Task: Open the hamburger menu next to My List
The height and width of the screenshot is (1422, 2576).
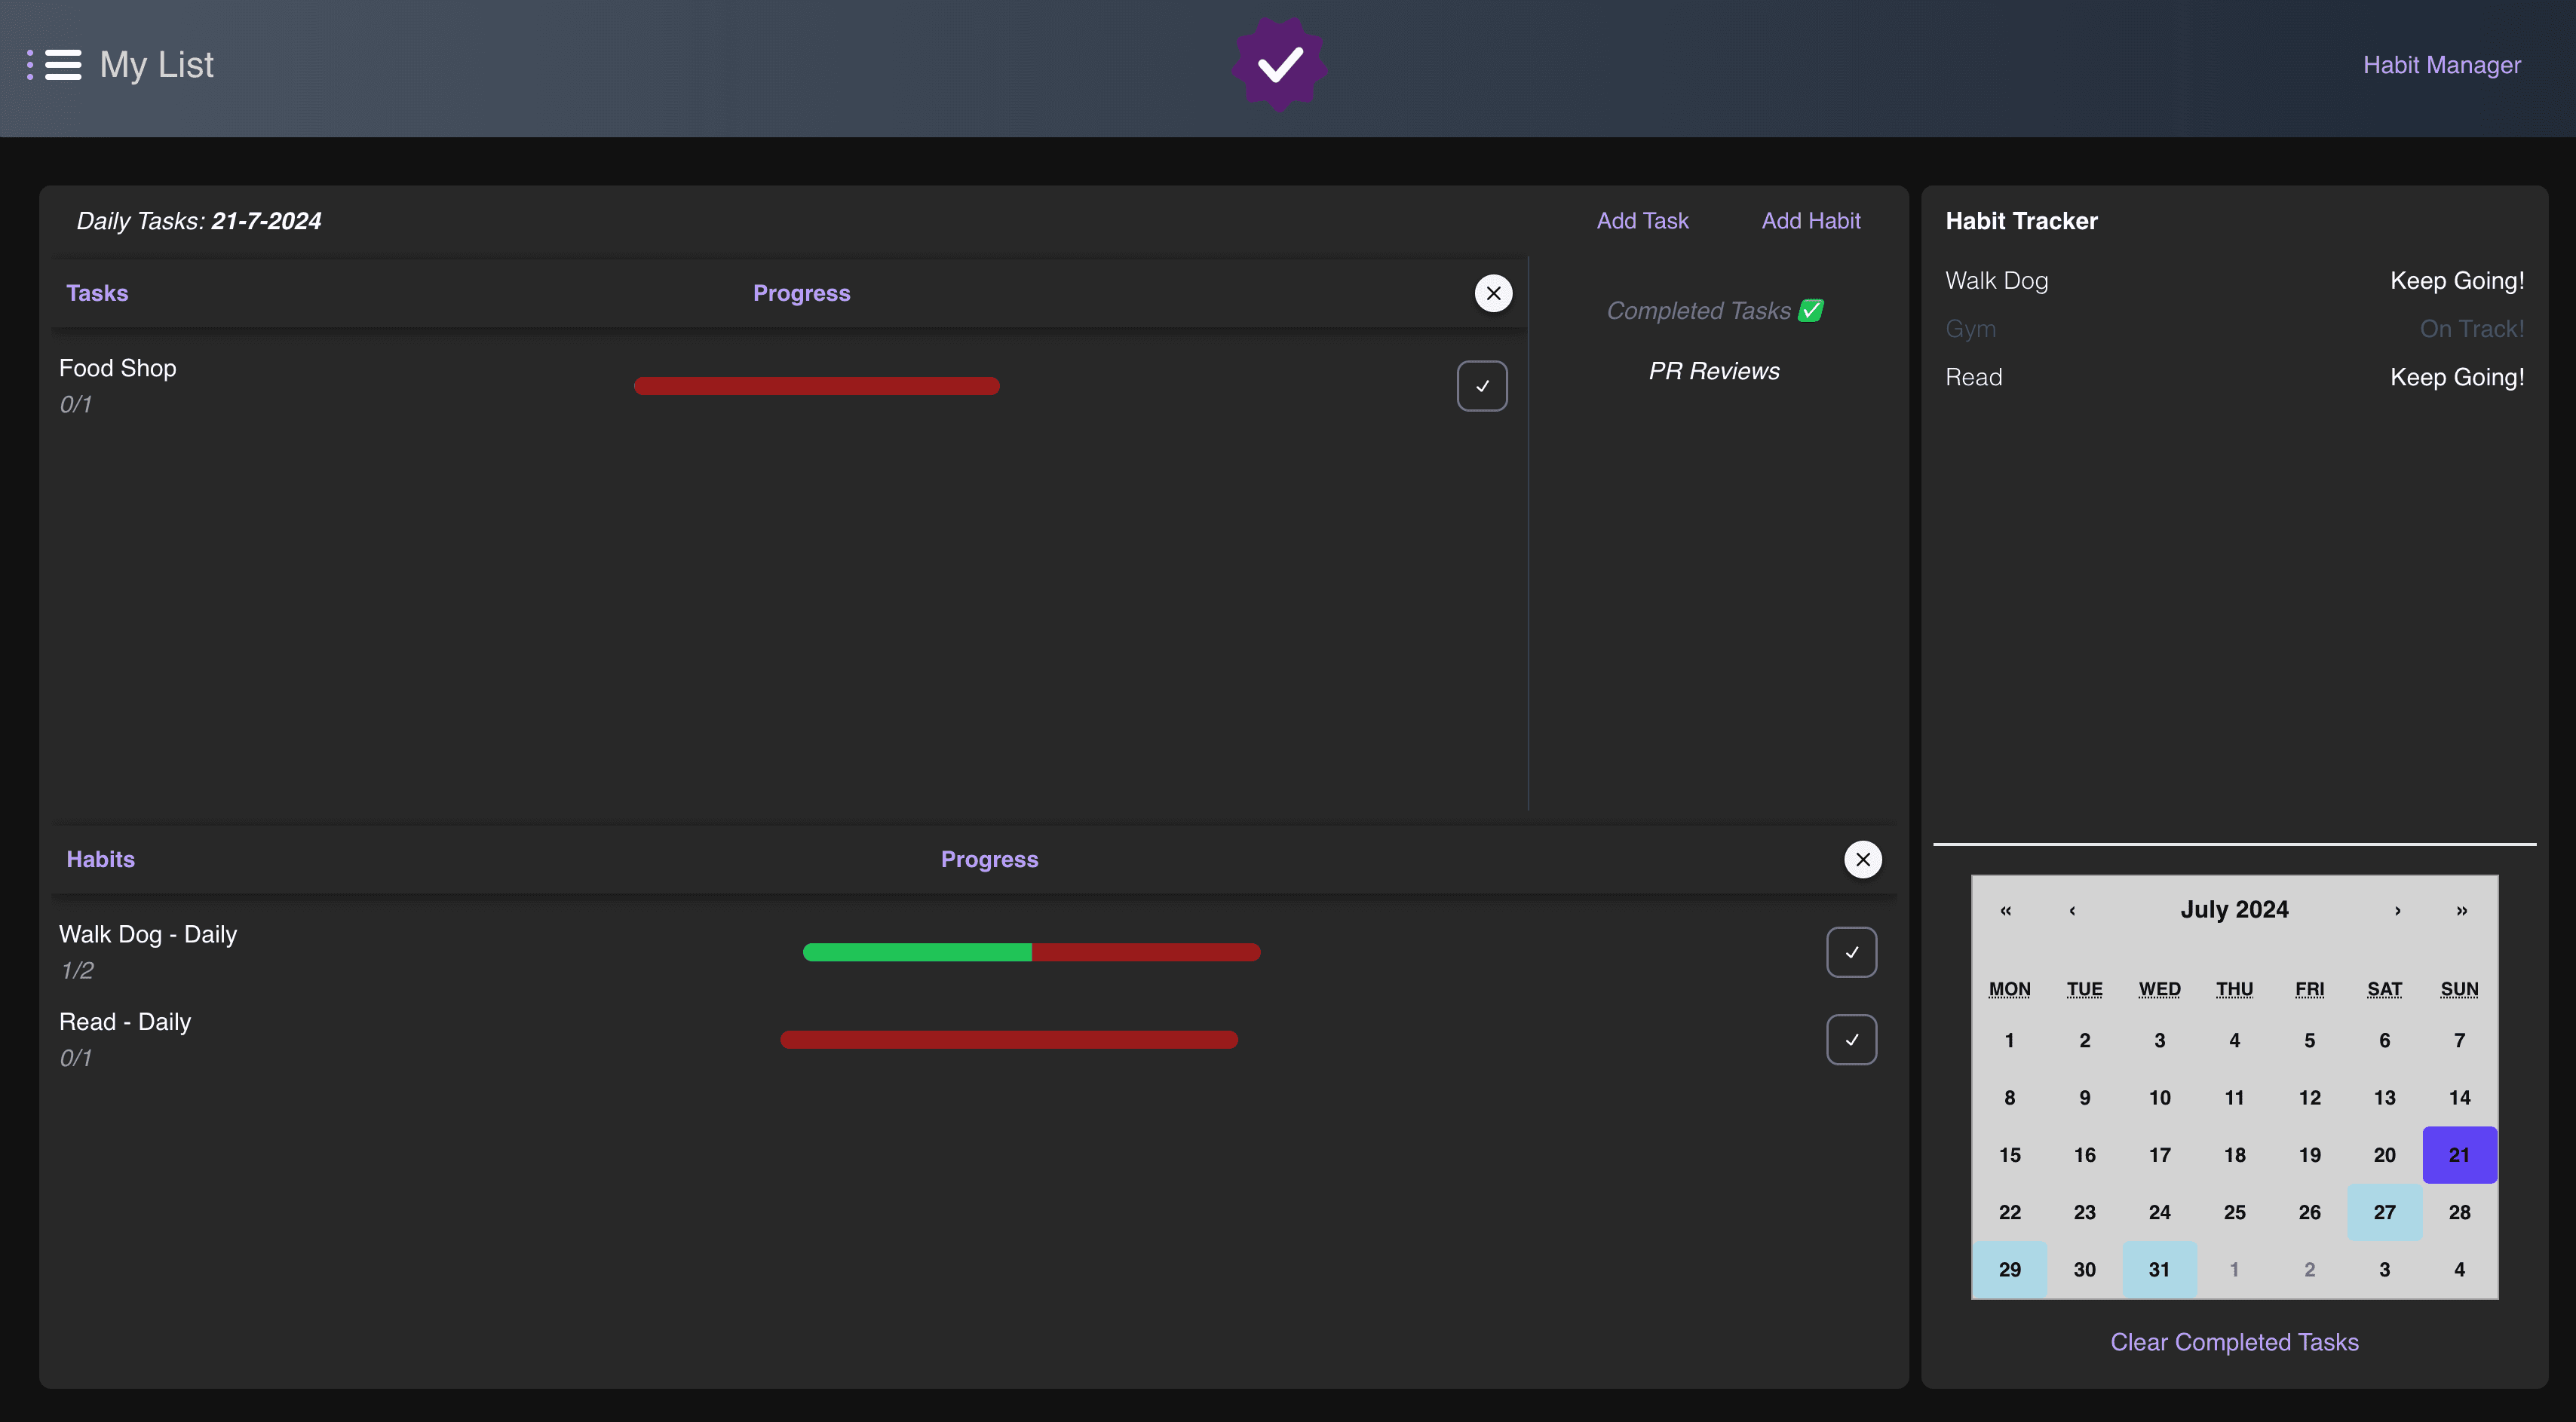Action: [x=62, y=65]
